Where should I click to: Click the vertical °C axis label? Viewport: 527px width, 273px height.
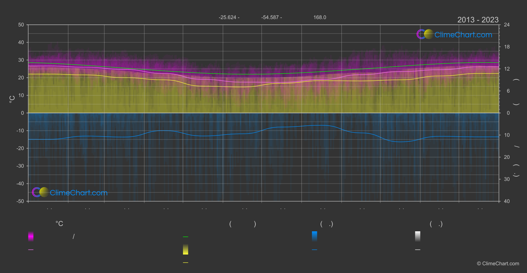12,99
